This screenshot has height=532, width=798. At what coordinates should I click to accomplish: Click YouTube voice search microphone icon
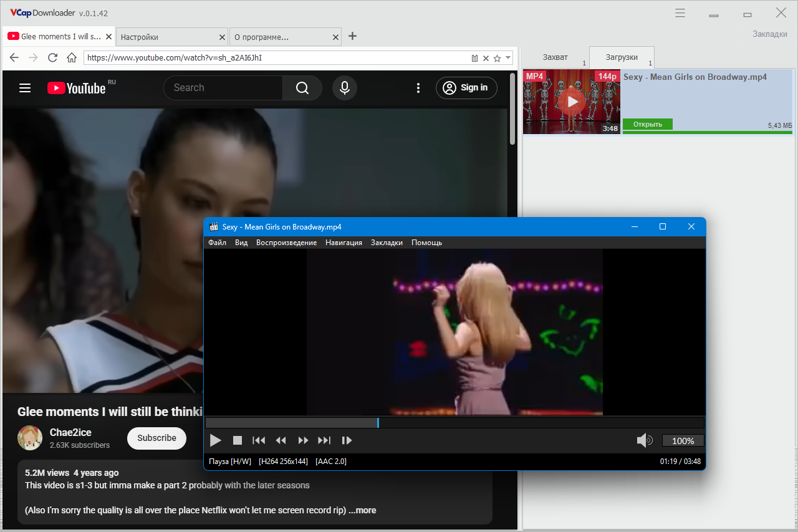(x=345, y=88)
